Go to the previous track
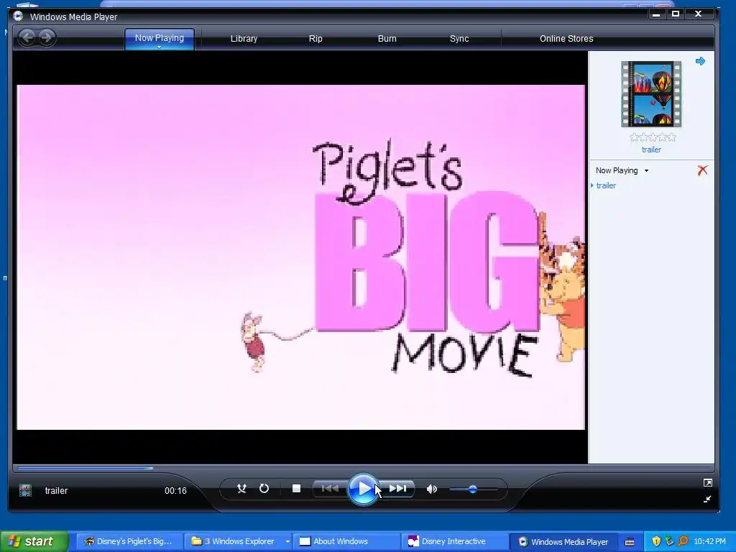The image size is (736, 552). pos(331,489)
